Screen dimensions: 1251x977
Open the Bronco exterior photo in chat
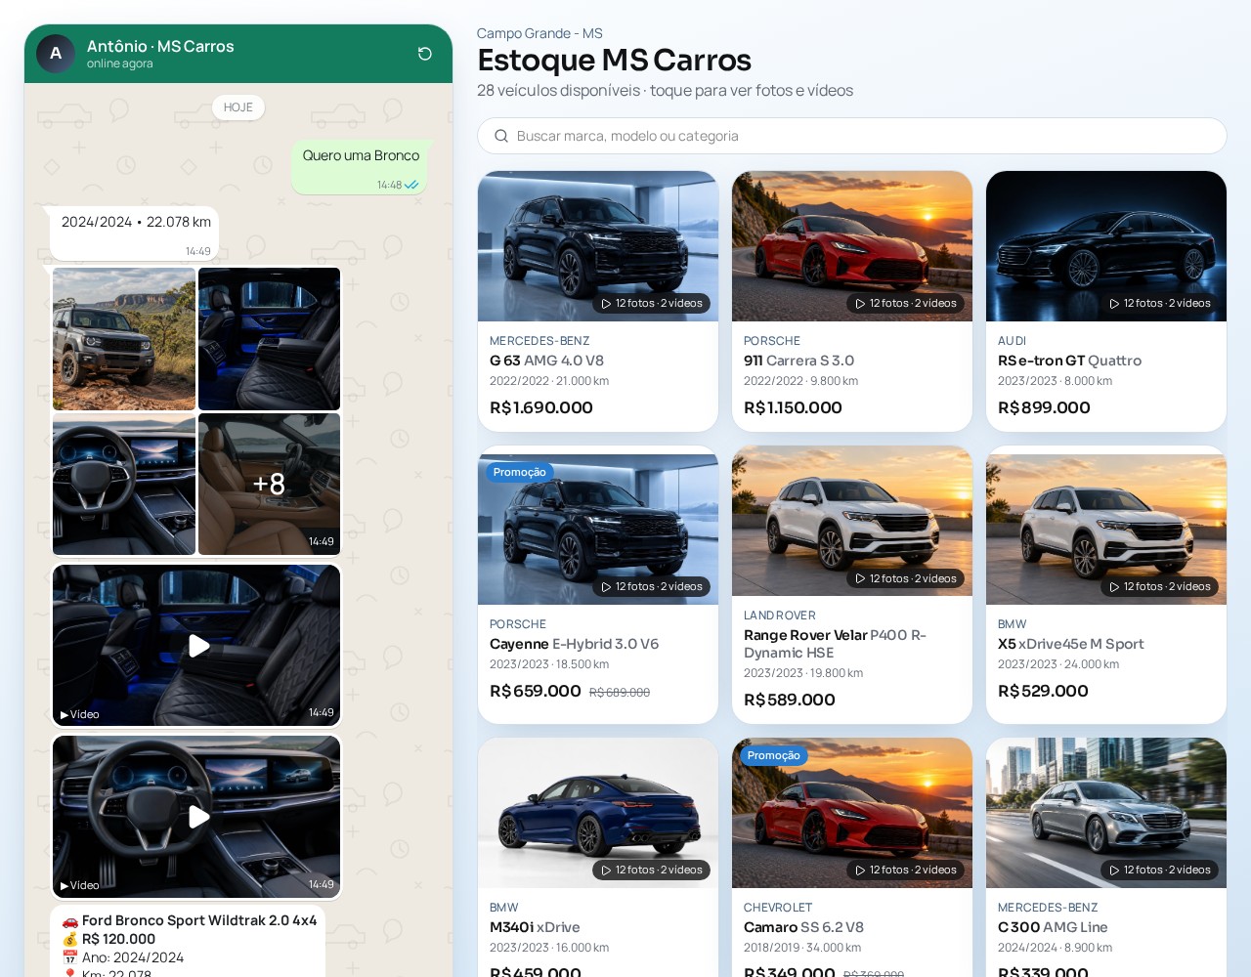pyautogui.click(x=124, y=339)
